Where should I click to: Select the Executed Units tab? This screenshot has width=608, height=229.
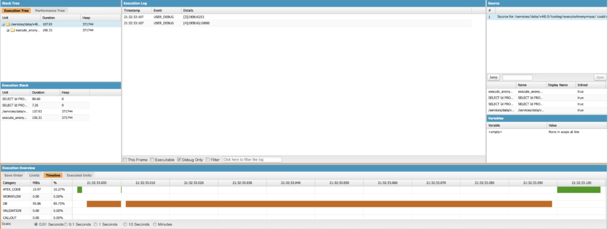coord(79,175)
